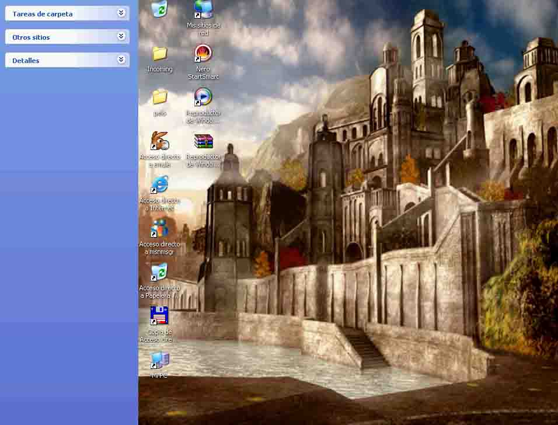The height and width of the screenshot is (425, 558).
Task: Select the recycle bin icon without shortcut arrow
Action: 159,9
